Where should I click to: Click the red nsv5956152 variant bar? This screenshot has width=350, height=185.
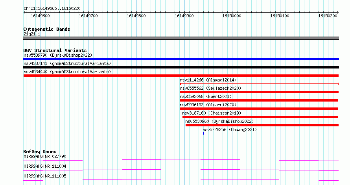click(x=259, y=109)
